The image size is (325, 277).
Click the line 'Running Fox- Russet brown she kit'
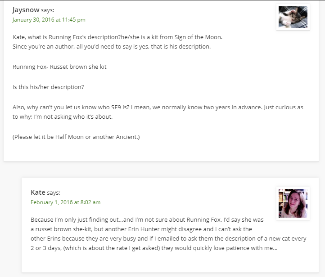click(59, 67)
